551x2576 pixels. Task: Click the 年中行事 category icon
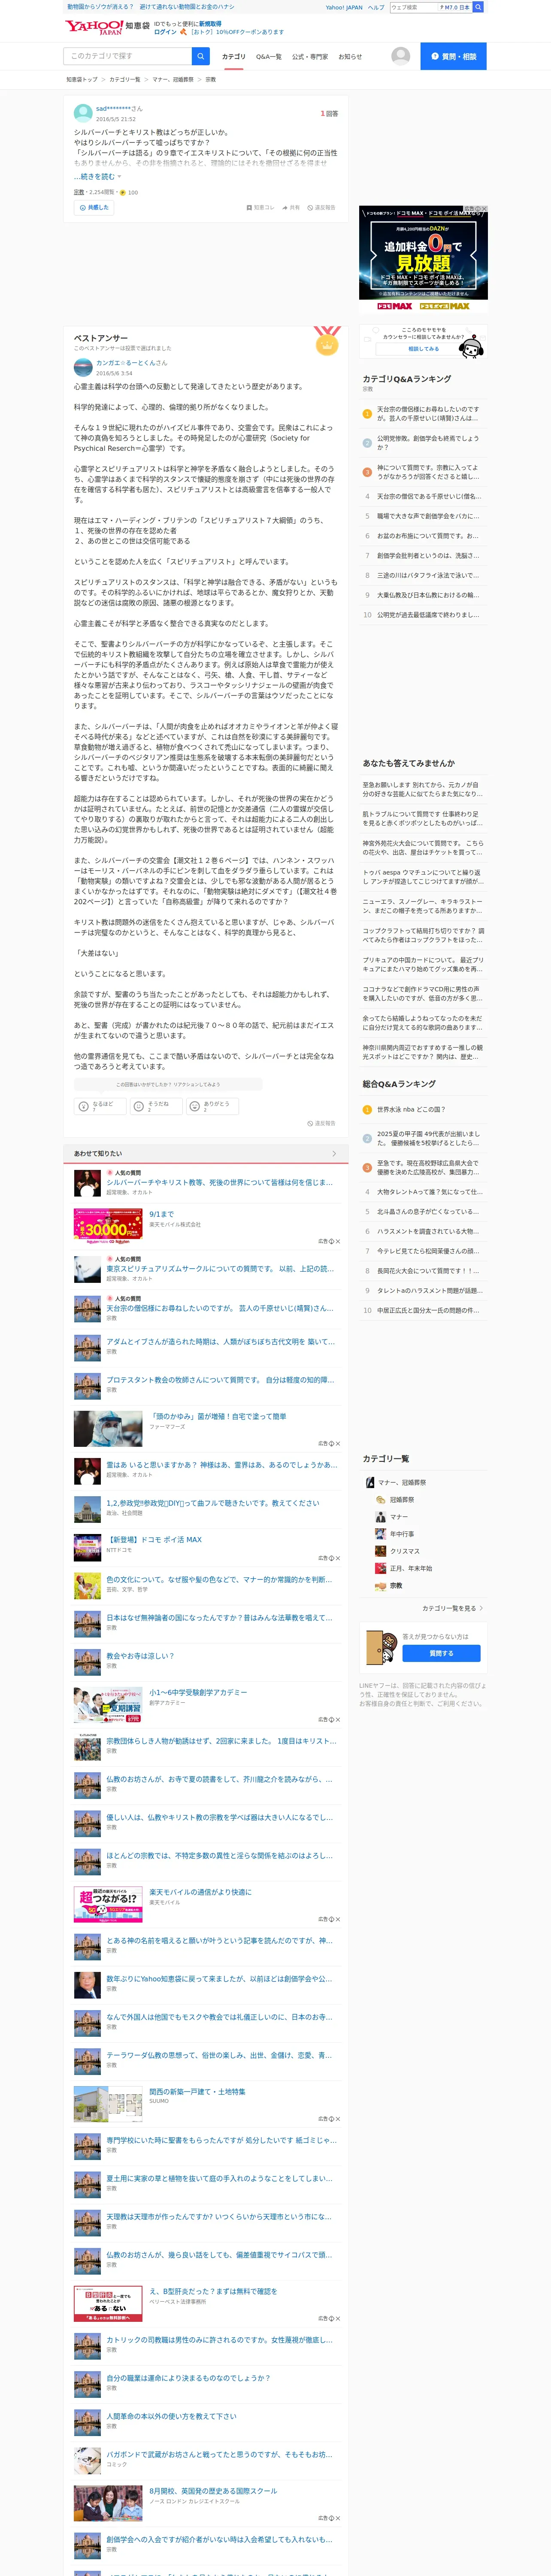[x=381, y=1534]
